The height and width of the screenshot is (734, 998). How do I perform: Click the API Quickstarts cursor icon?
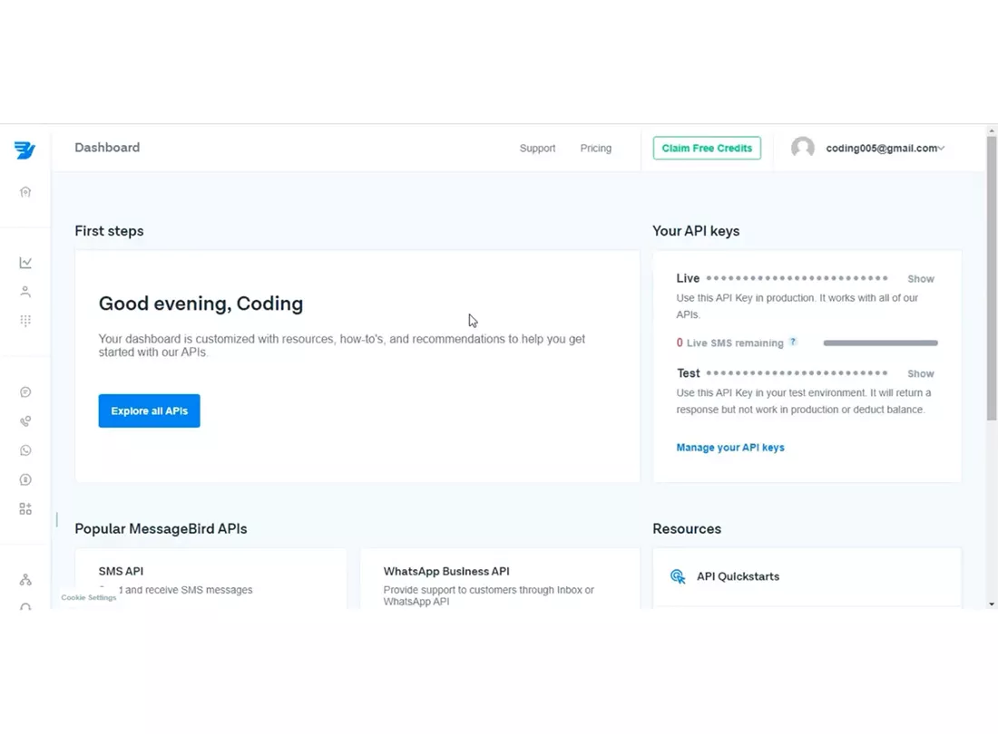coord(678,576)
